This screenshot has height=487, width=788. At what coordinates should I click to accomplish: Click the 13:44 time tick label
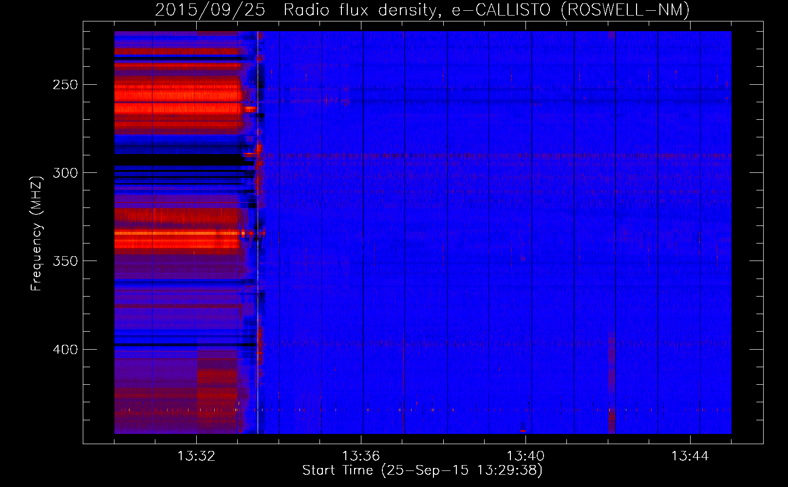(690, 456)
